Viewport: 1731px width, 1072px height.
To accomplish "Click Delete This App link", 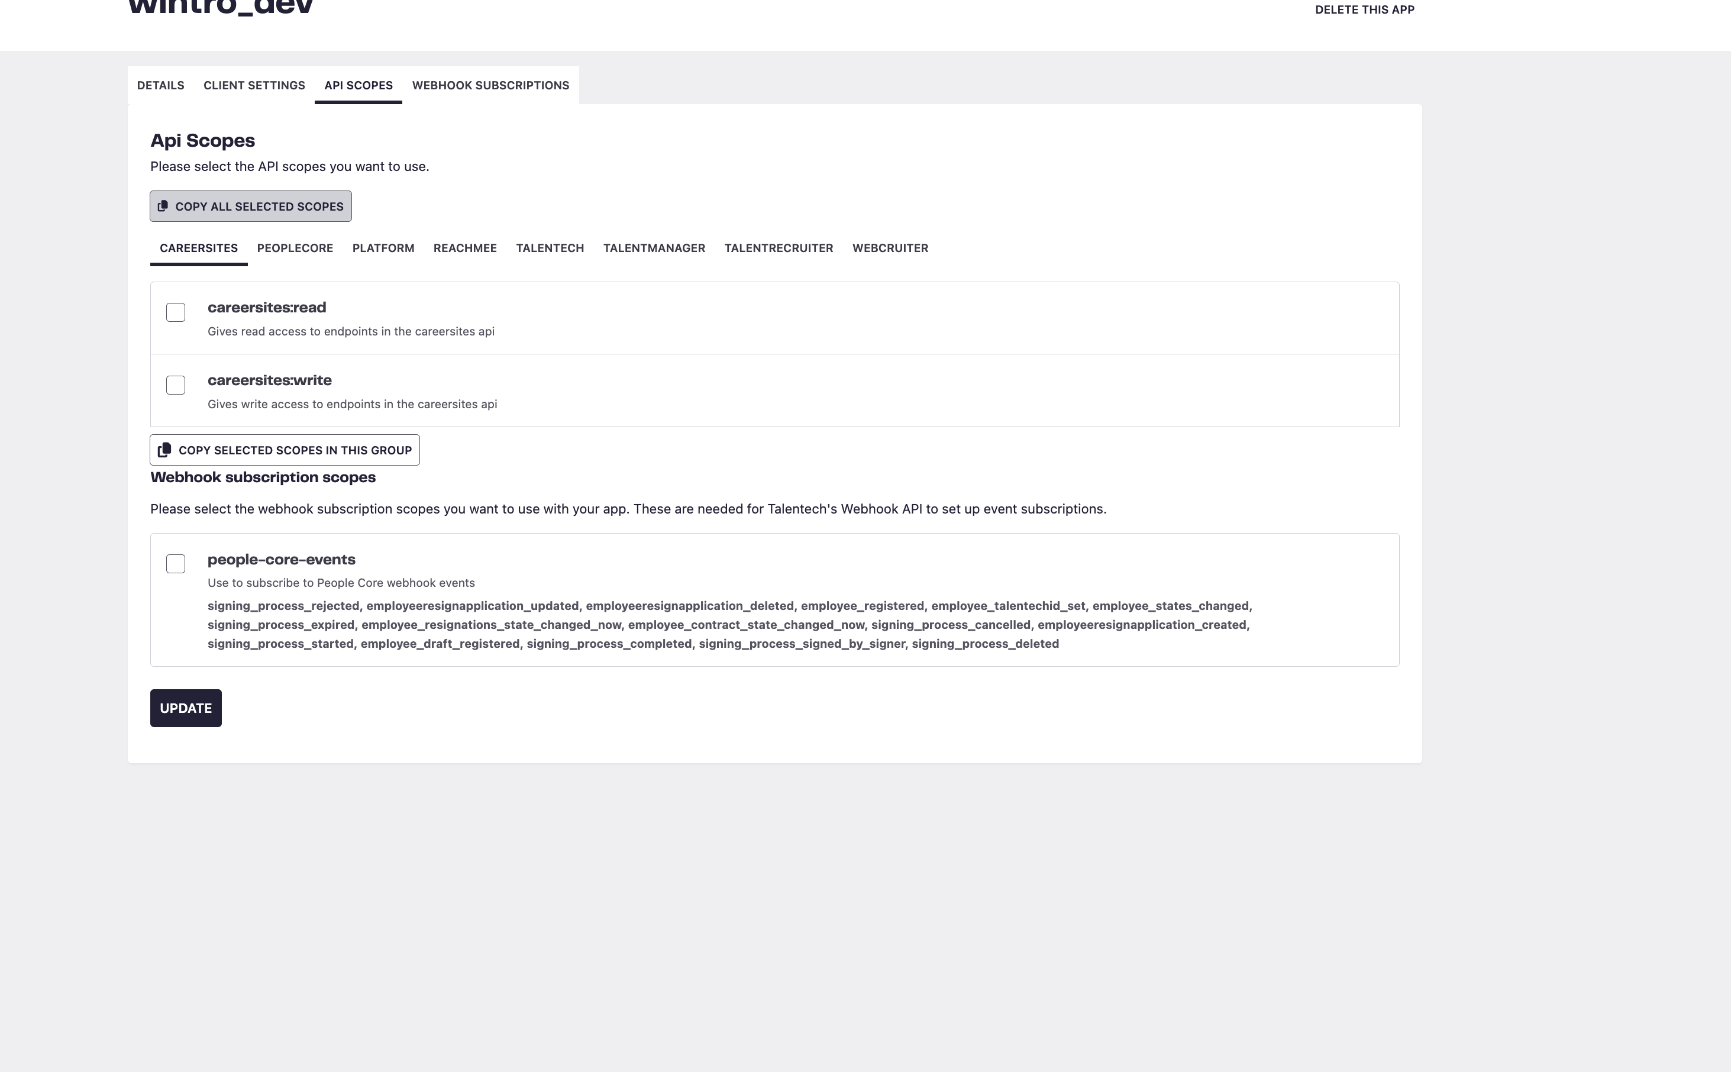I will (1365, 10).
